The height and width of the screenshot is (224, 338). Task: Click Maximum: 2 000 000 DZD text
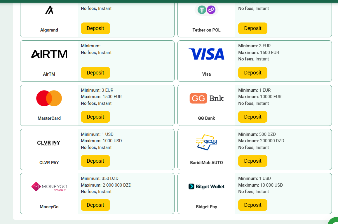106,185
